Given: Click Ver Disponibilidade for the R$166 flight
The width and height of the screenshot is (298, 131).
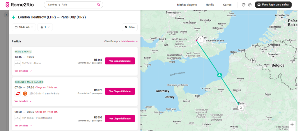Looking at the screenshot, I should pyautogui.click(x=120, y=61).
